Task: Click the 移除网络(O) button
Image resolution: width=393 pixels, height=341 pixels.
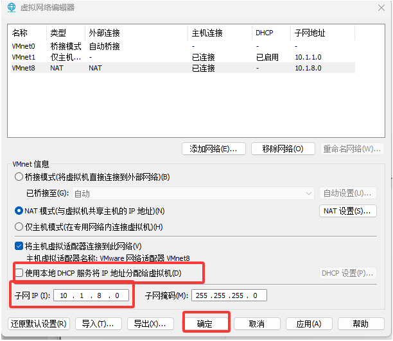Action: 283,149
